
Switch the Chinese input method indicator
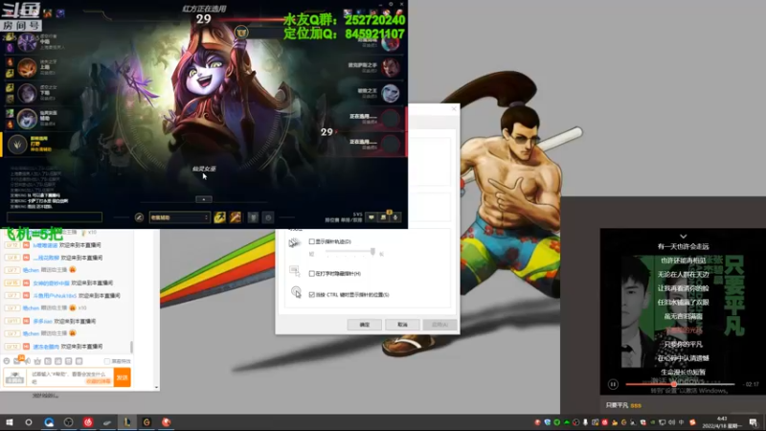click(682, 422)
